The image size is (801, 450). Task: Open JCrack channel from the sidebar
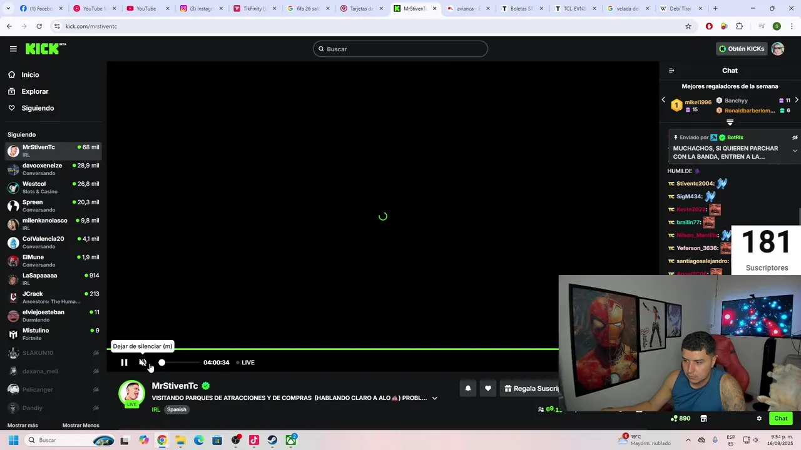(53, 297)
